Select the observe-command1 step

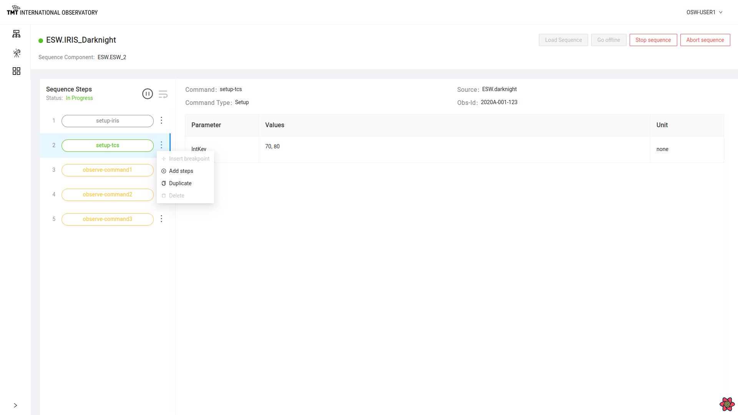(108, 170)
